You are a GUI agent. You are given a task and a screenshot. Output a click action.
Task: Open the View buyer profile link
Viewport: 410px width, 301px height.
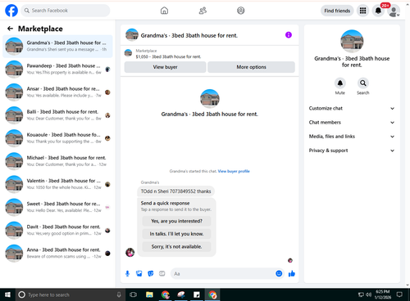click(x=234, y=171)
